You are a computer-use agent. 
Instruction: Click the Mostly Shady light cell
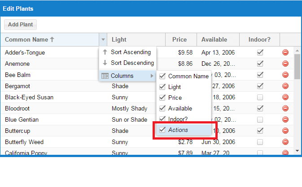[x=129, y=108]
